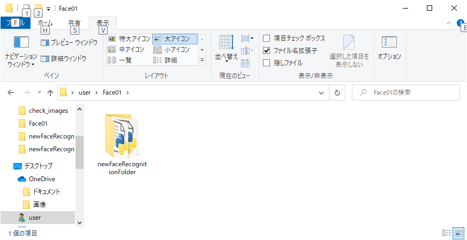Select デスクトップ in the navigation pane
The height and width of the screenshot is (240, 467).
pyautogui.click(x=33, y=166)
